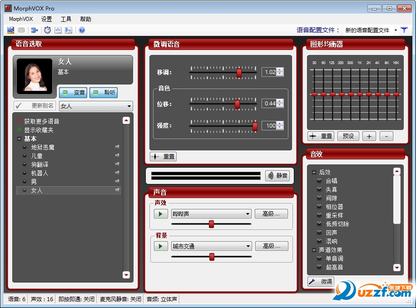Adjust the 移调 pitch slider
Viewport: 416px width, 308px height.
pos(238,72)
